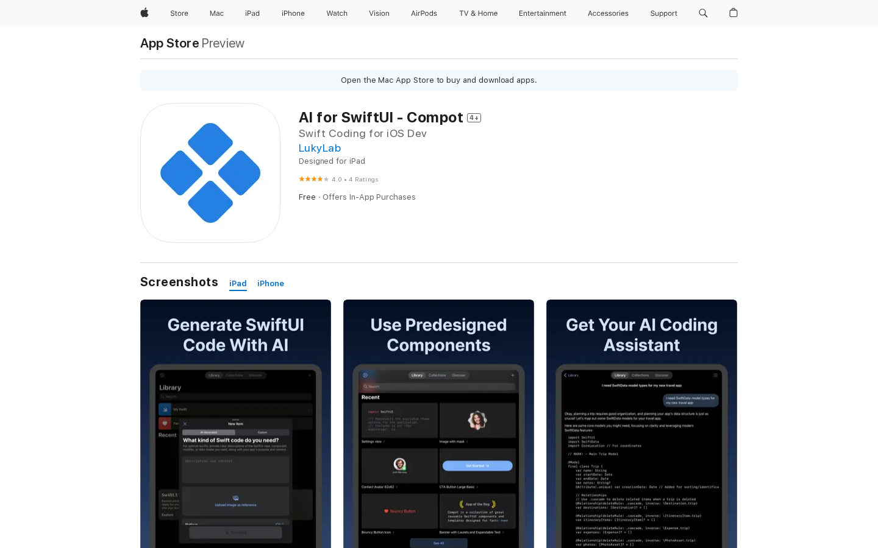Click the Swift Coding for iOS Dev subtitle

tap(363, 133)
